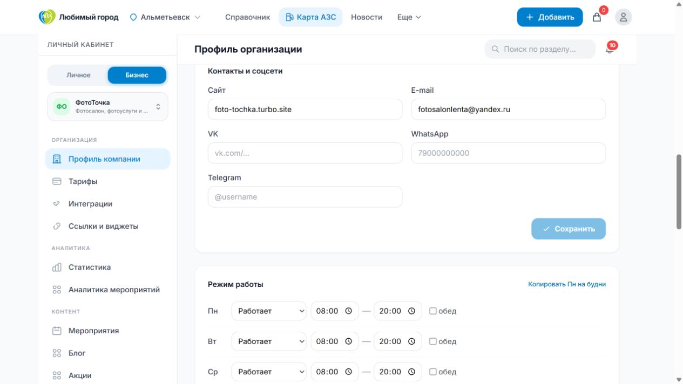
Task: Click the ФО organization avatar
Action: coord(62,107)
